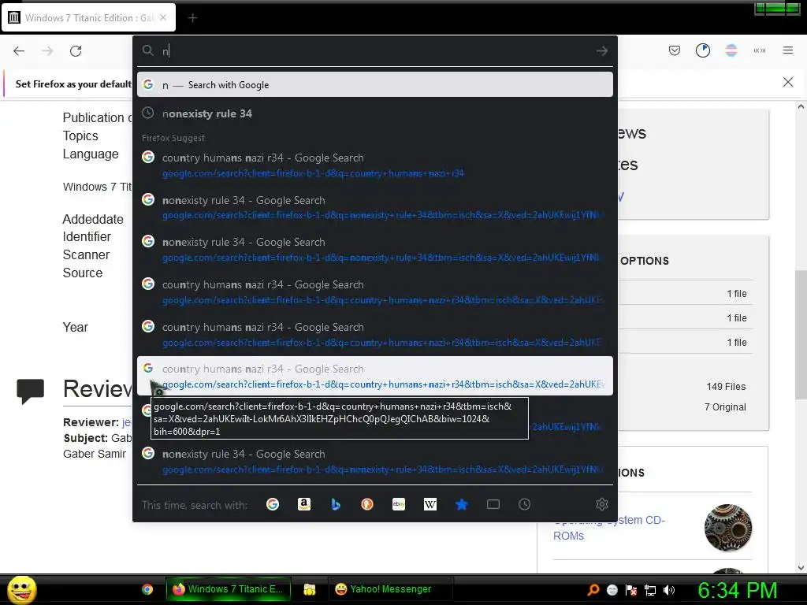Switch to the Yahoo! Messenger taskbar button
807x605 pixels.
390,589
